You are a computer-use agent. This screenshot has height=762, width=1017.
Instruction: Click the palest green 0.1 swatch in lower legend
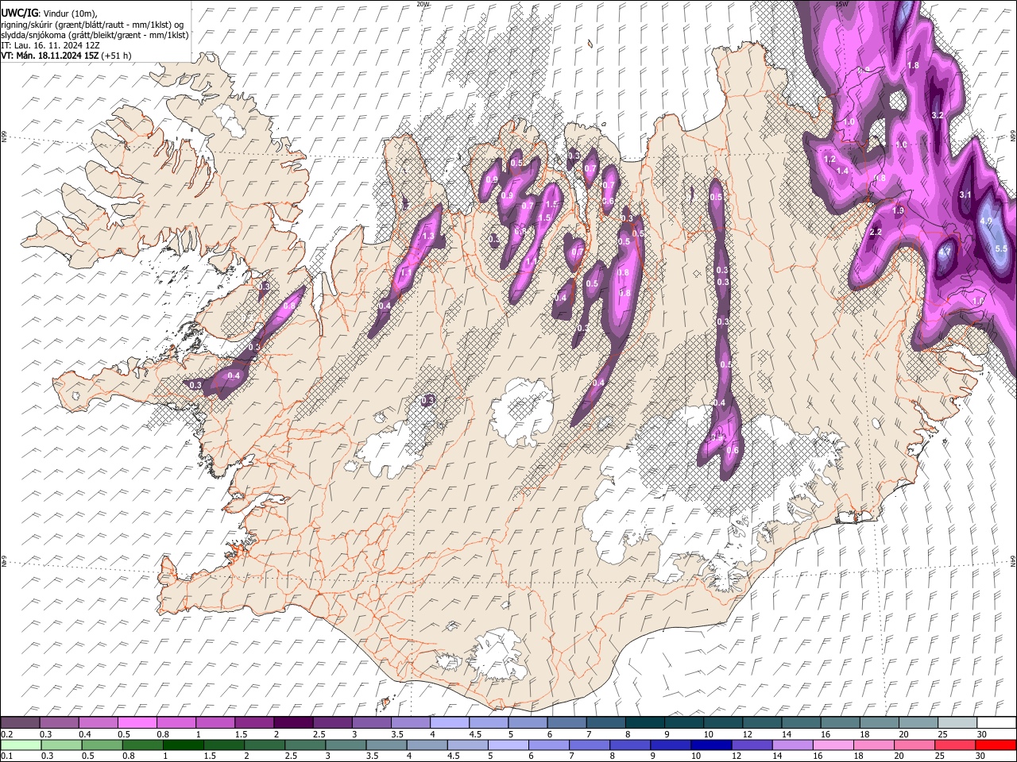[x=21, y=745]
